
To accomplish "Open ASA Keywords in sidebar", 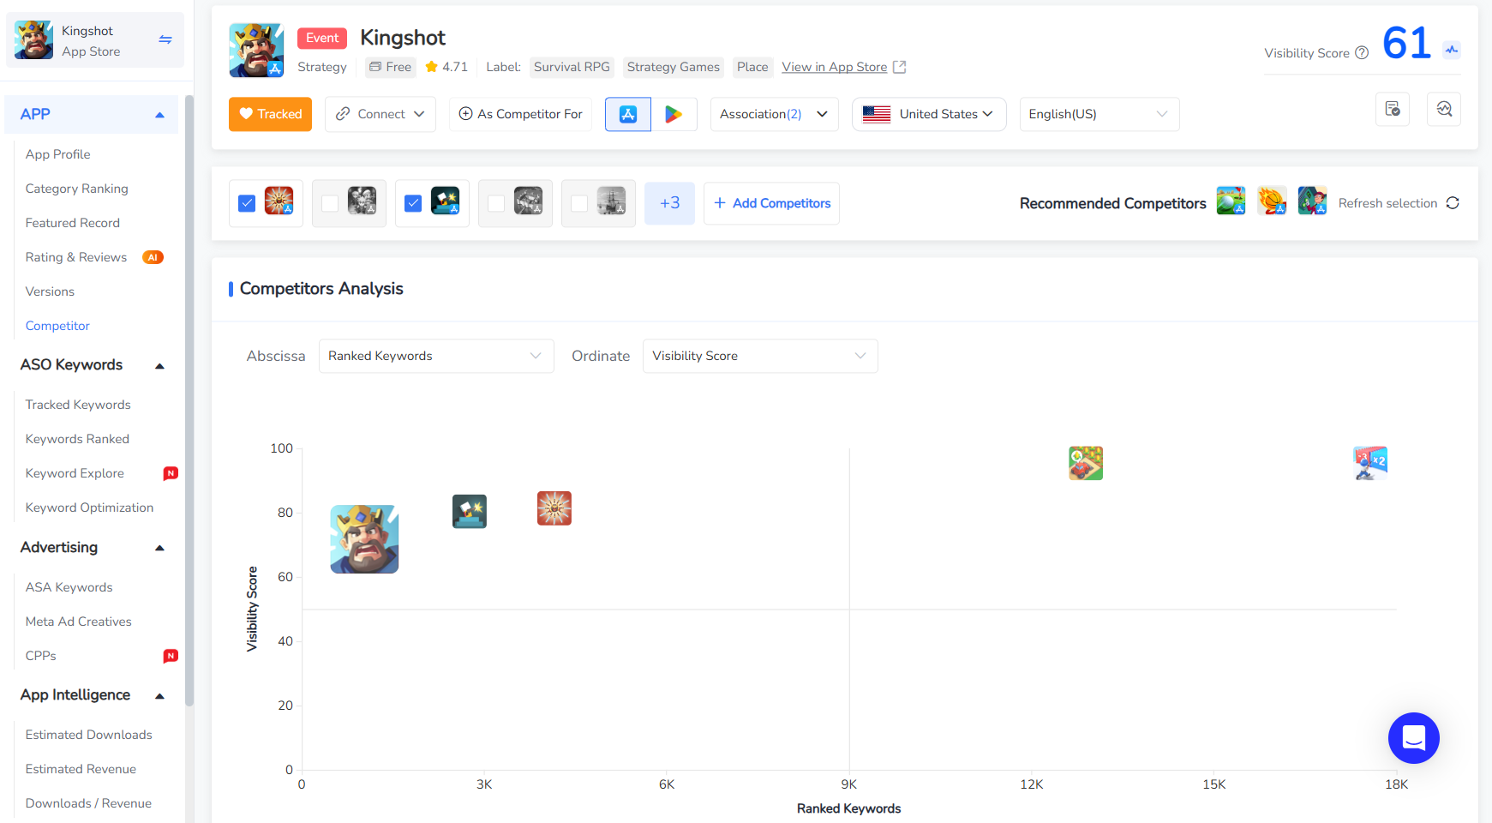I will [69, 587].
